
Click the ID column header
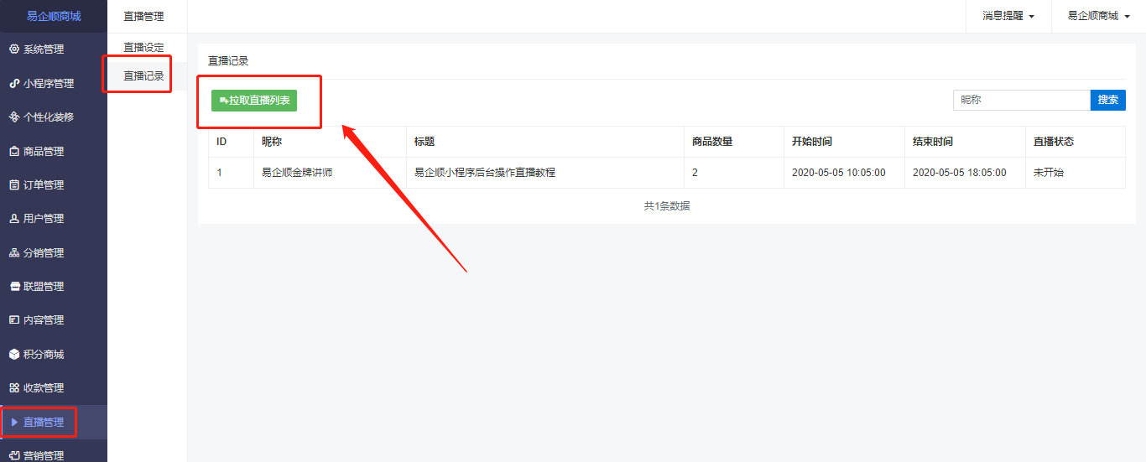221,142
